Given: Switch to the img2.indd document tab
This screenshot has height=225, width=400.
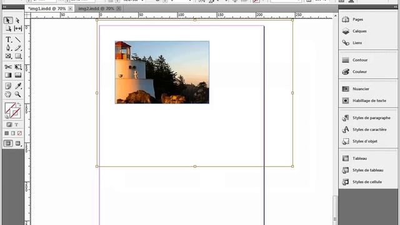Looking at the screenshot, I should pos(96,9).
